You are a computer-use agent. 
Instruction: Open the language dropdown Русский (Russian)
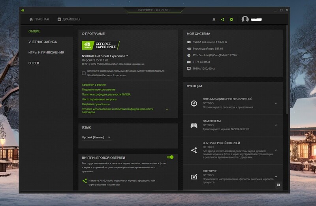[x=96, y=138]
